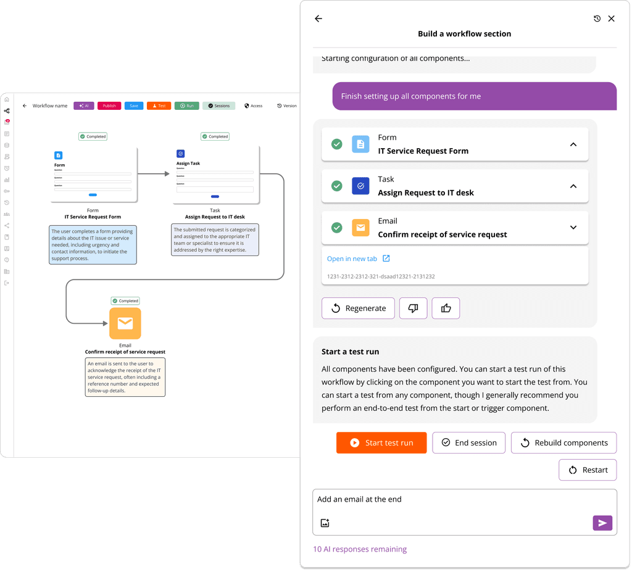Click the logout icon at the sidebar bottom

(x=6, y=282)
